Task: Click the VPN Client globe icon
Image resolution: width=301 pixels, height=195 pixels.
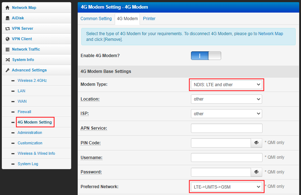Action: [x=7, y=39]
